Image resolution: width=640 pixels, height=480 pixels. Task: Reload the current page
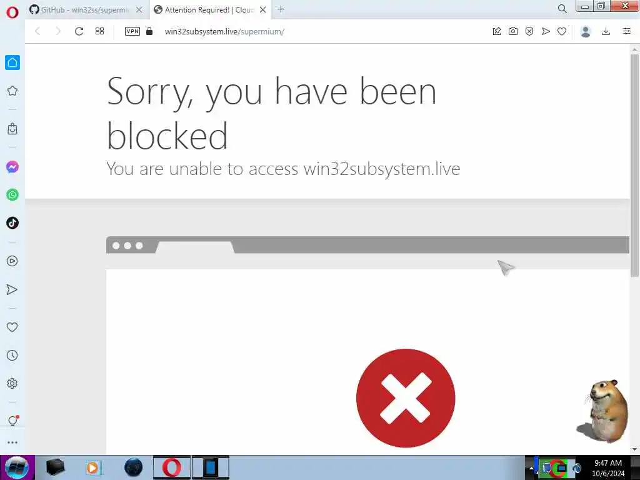click(x=79, y=31)
